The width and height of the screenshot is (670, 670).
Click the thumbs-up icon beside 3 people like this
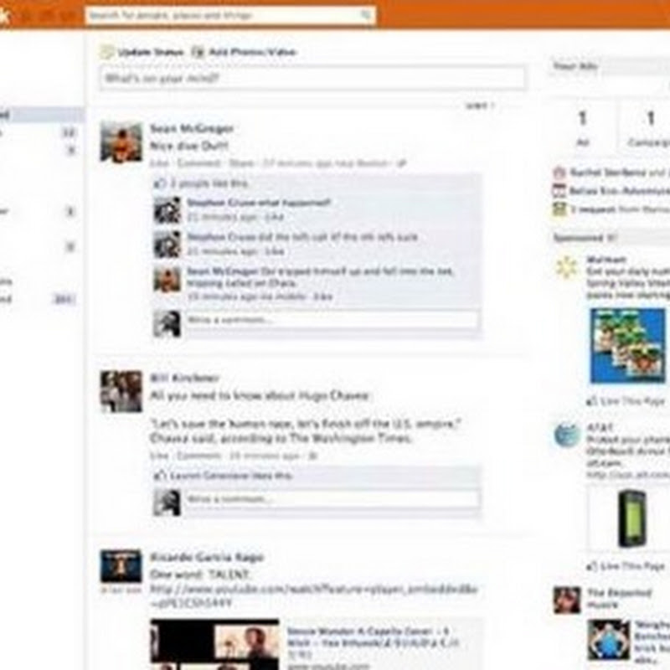point(160,183)
